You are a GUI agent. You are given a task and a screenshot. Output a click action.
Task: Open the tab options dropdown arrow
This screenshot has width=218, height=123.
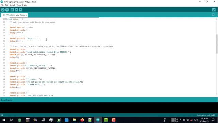[213, 15]
